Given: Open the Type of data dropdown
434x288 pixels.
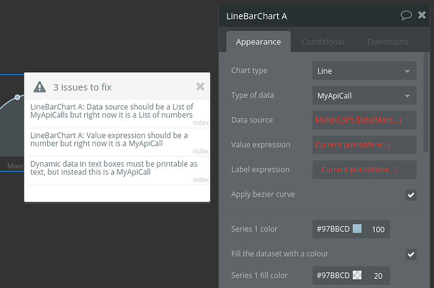Looking at the screenshot, I should (x=364, y=96).
